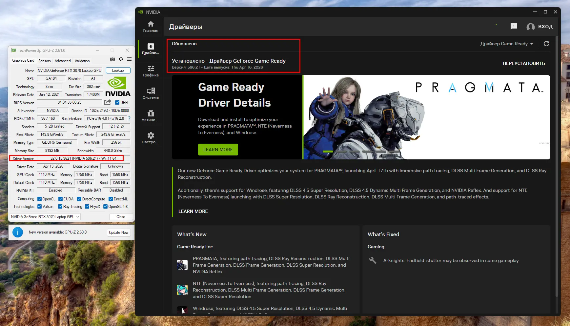Open the Главная home icon in NVIDIA sidebar
570x326 pixels.
(151, 24)
